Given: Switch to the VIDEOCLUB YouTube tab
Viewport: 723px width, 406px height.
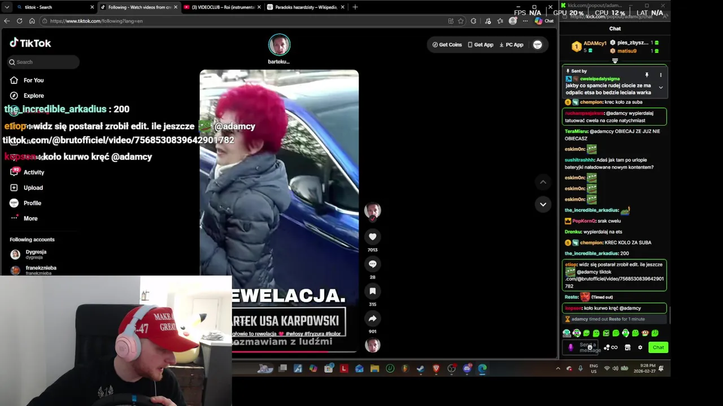Looking at the screenshot, I should click(x=221, y=7).
